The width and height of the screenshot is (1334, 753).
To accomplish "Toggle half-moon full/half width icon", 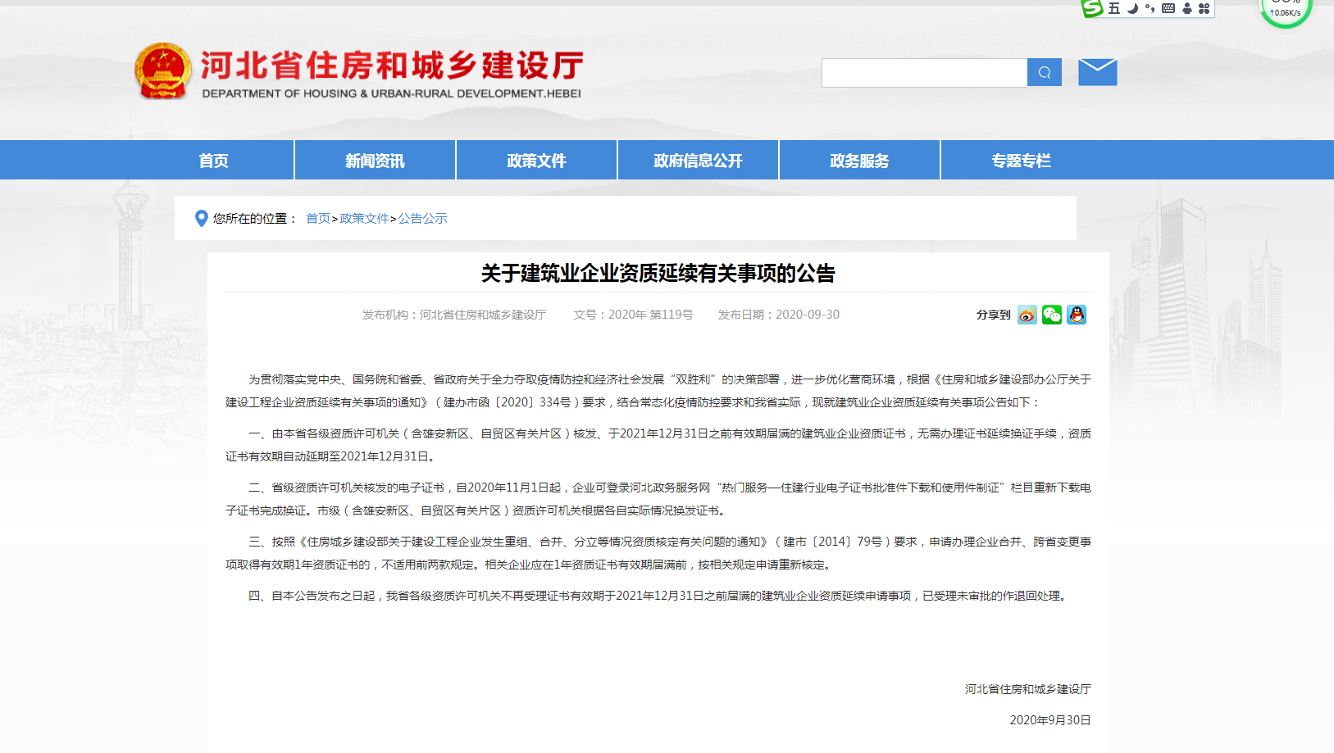I will coord(1132,8).
